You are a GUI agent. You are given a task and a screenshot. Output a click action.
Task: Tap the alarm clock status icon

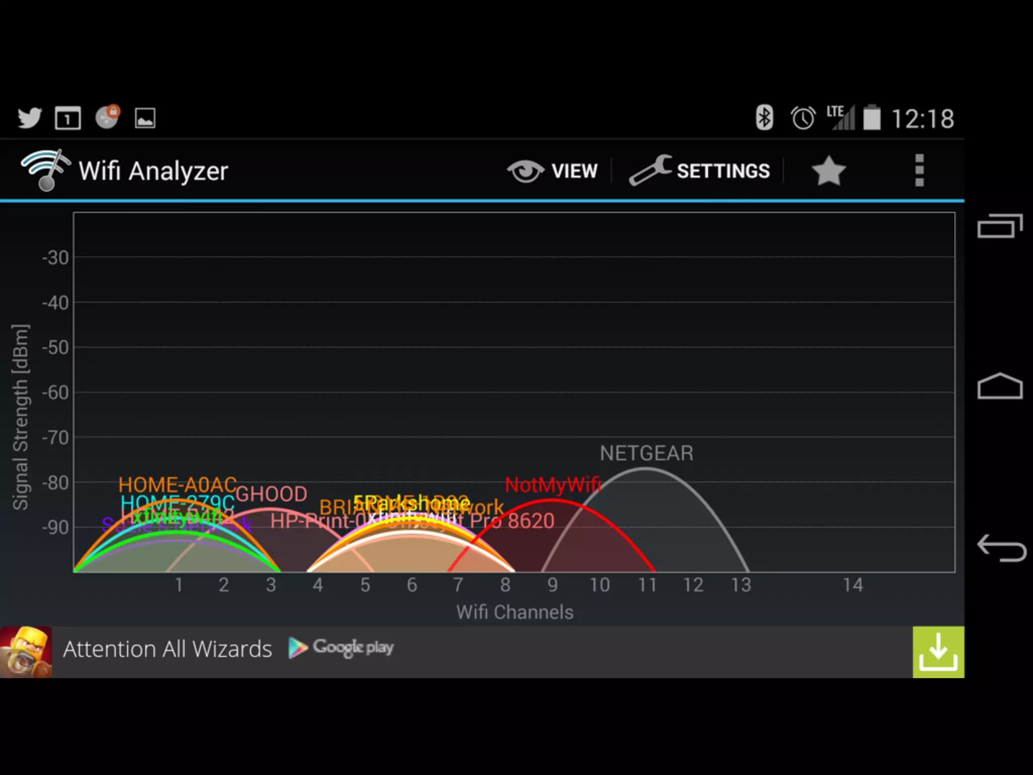[803, 118]
